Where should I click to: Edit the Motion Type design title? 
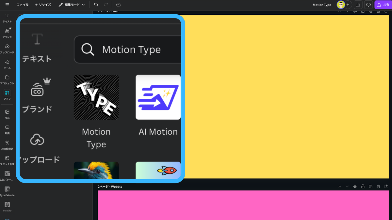322,5
